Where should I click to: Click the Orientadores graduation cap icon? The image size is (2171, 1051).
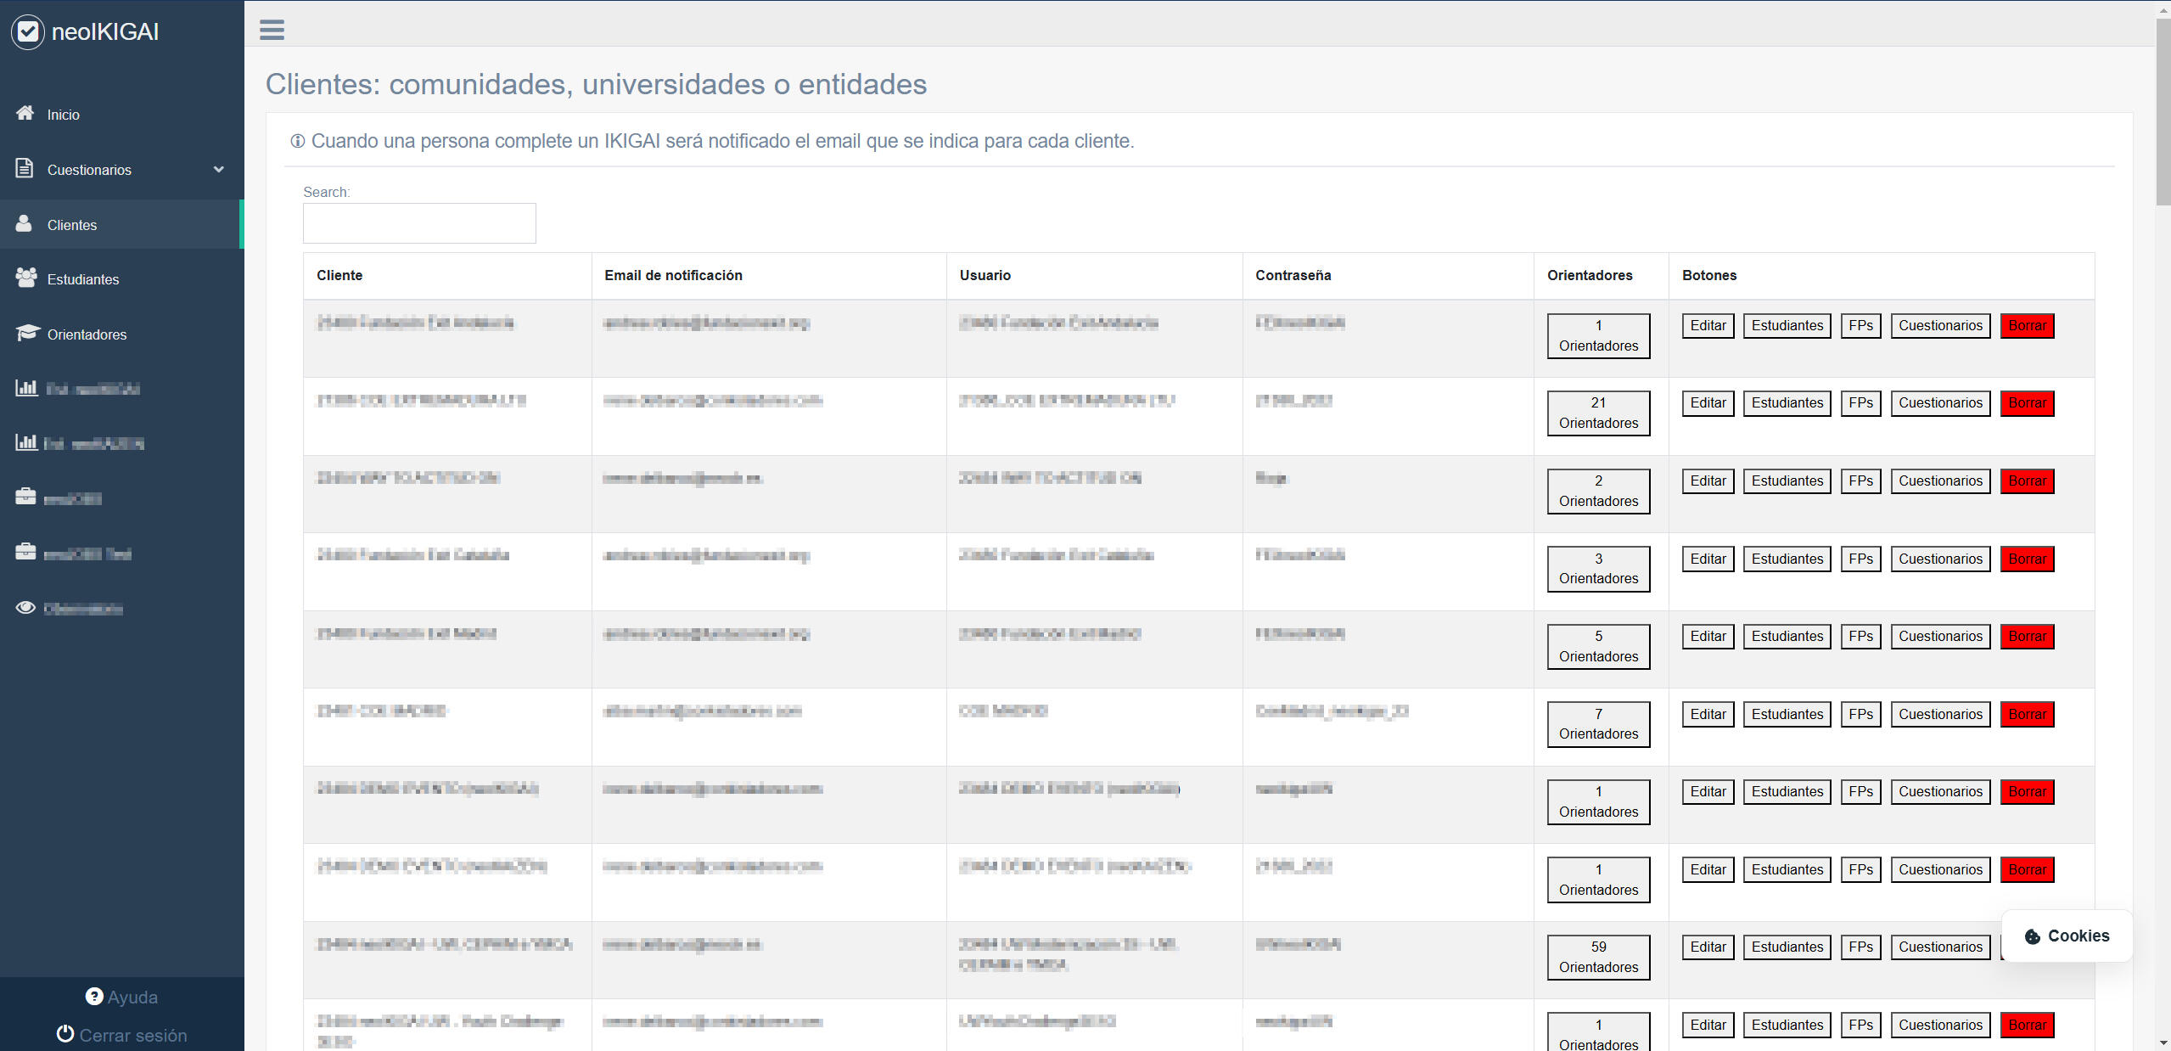pos(27,333)
